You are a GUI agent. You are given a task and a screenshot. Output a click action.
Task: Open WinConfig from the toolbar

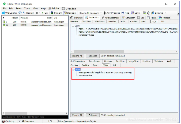coord(9,13)
